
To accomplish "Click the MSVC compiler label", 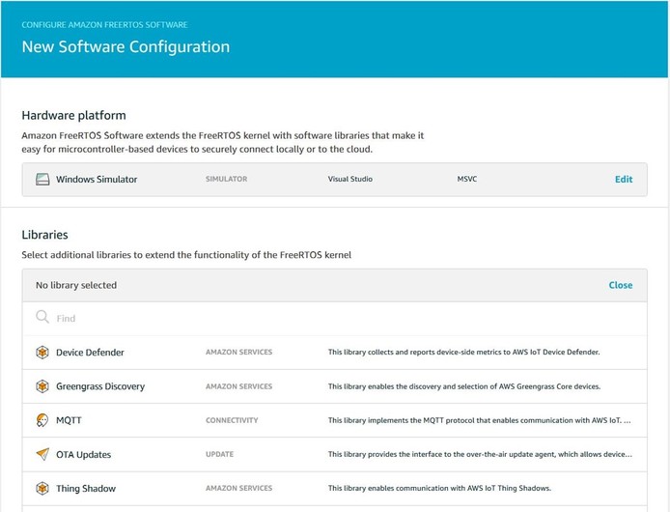I will click(467, 180).
